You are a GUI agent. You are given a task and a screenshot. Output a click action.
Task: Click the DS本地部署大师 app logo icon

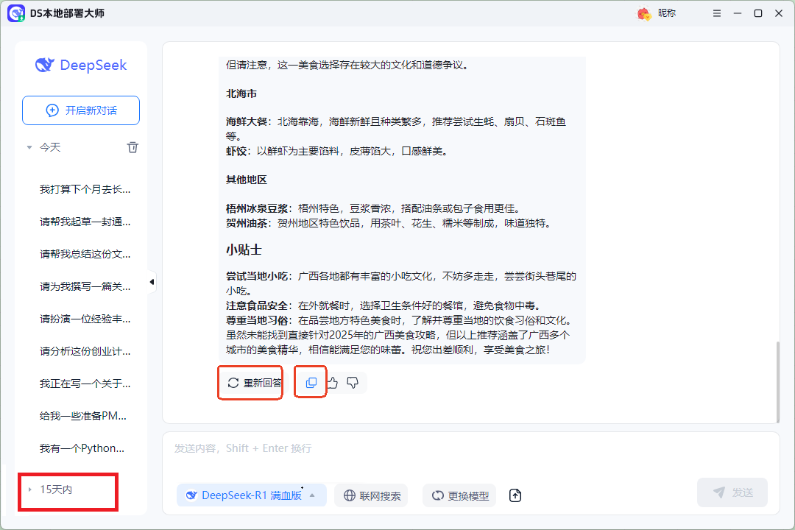(x=16, y=14)
